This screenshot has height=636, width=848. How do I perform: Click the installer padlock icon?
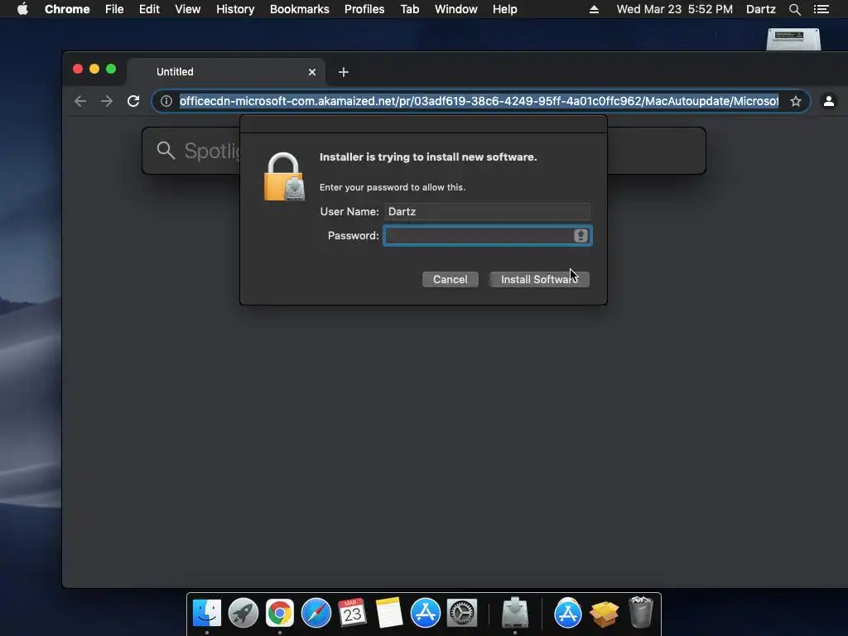(x=284, y=177)
